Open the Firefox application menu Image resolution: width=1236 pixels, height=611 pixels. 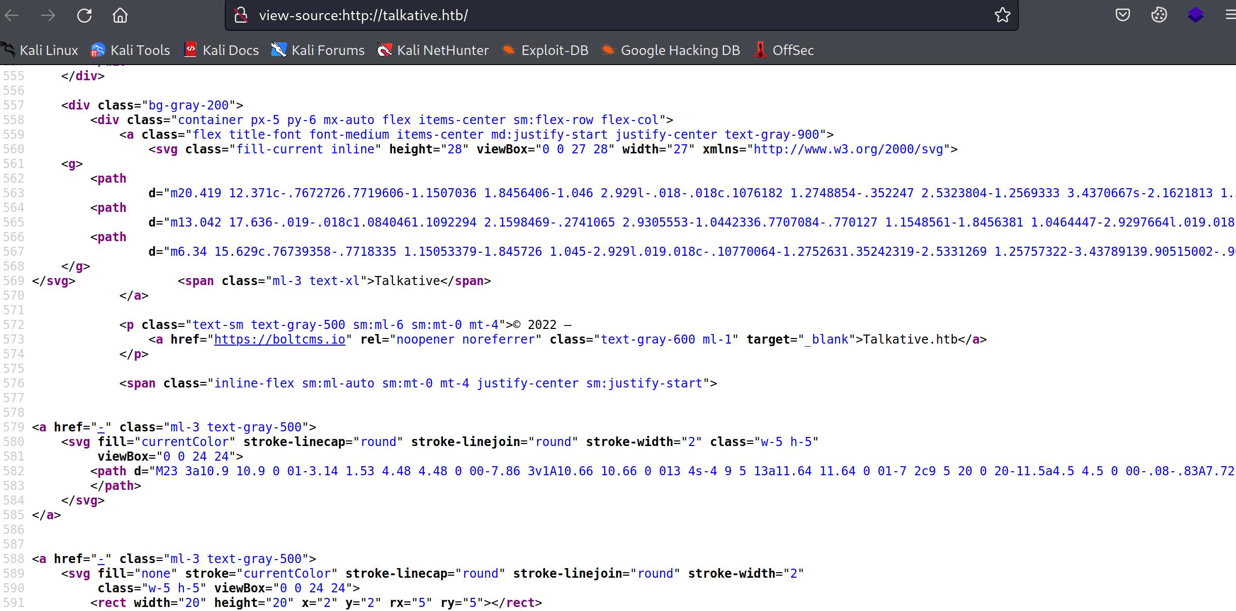[1230, 16]
